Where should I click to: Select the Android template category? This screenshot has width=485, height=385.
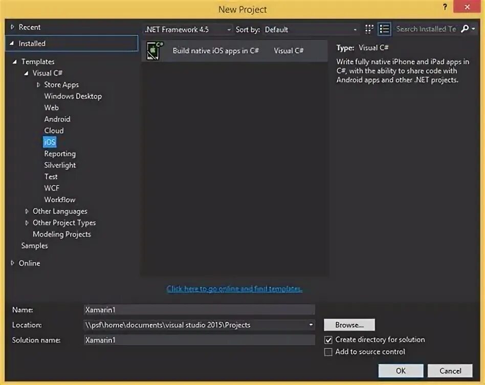57,119
